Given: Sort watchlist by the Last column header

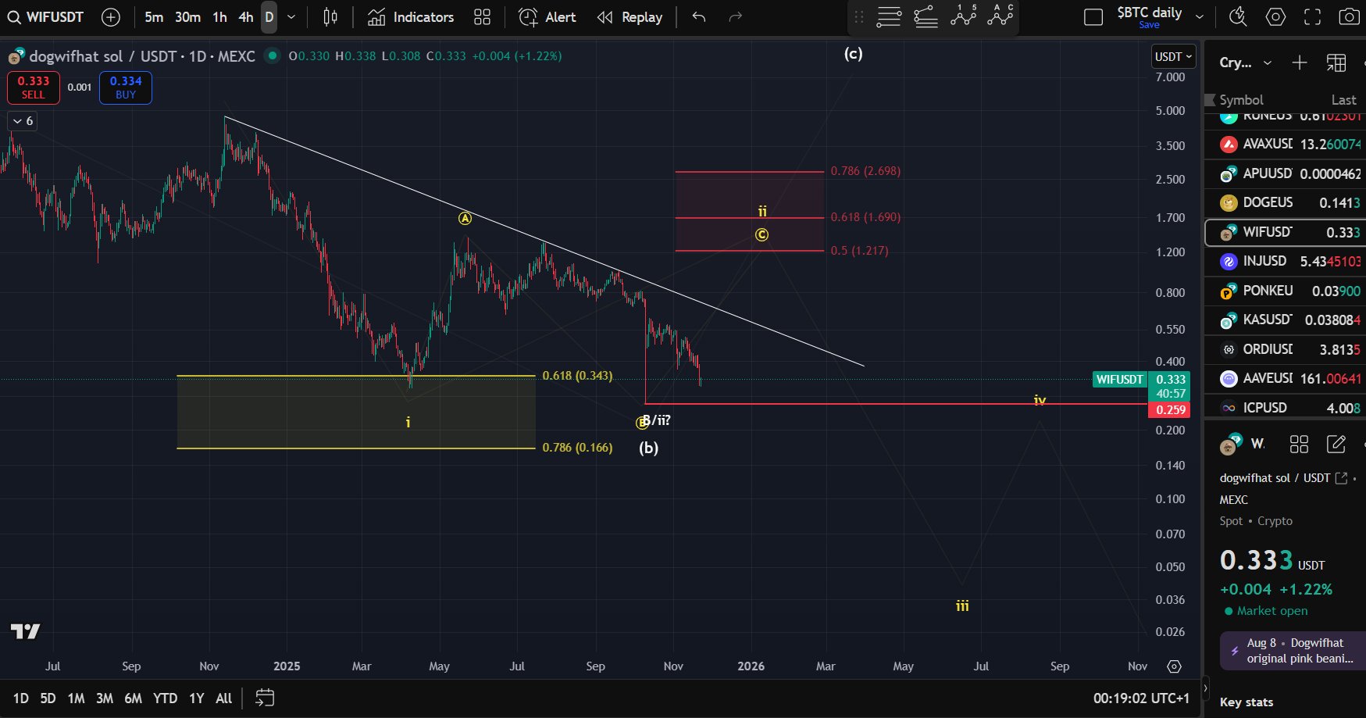Looking at the screenshot, I should tap(1343, 100).
